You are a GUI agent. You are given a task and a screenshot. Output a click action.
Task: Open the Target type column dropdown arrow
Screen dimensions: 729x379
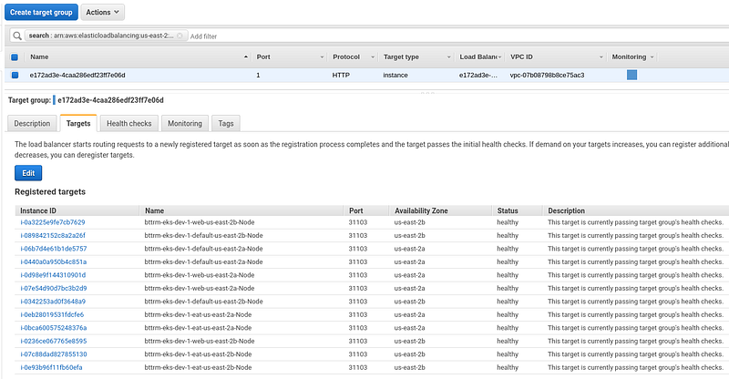pyautogui.click(x=448, y=57)
